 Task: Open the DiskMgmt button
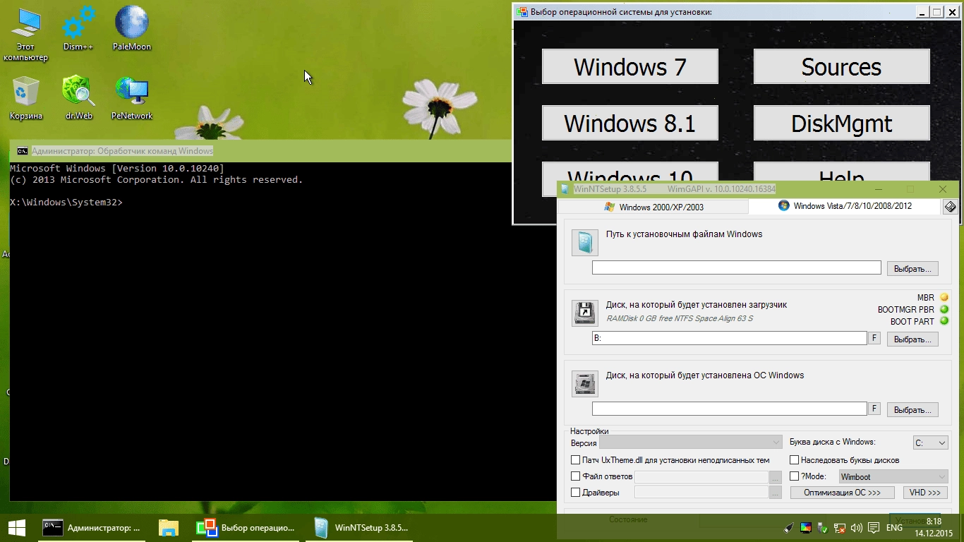[x=841, y=123]
